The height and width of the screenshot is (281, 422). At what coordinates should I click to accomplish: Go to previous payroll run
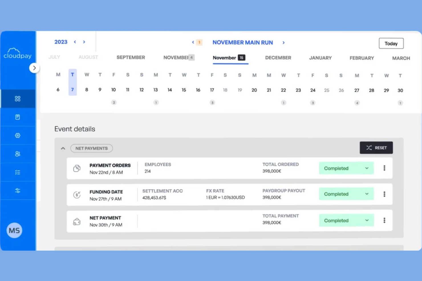(x=193, y=42)
